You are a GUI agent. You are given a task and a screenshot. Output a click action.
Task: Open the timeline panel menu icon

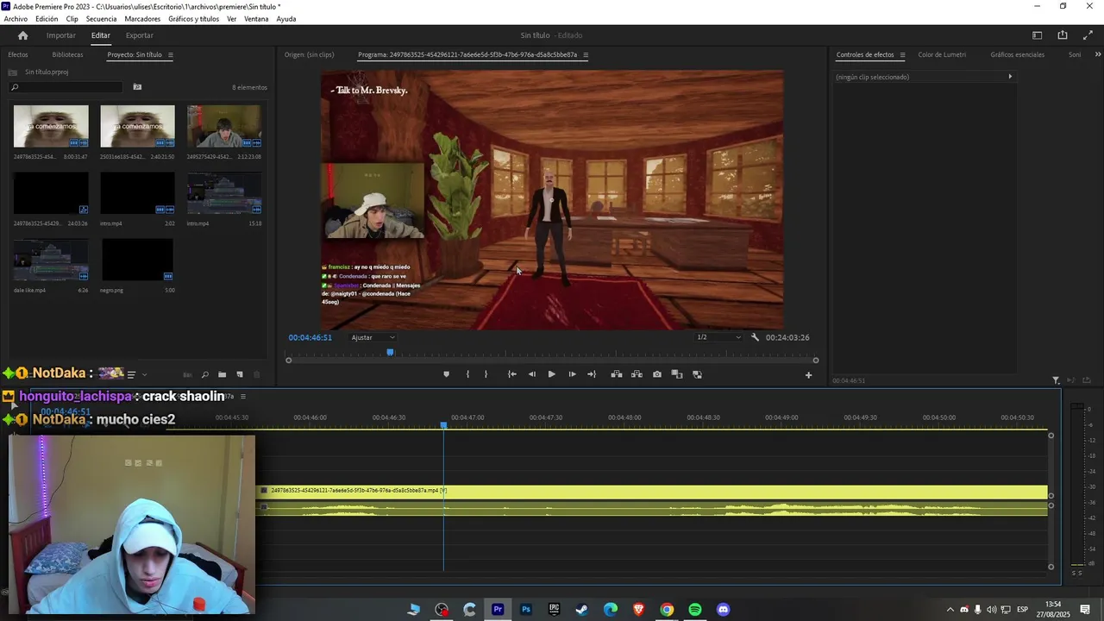point(243,397)
